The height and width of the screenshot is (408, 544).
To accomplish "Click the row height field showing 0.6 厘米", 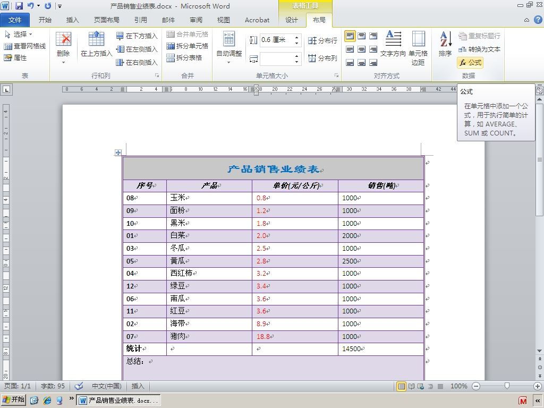I will (276, 40).
